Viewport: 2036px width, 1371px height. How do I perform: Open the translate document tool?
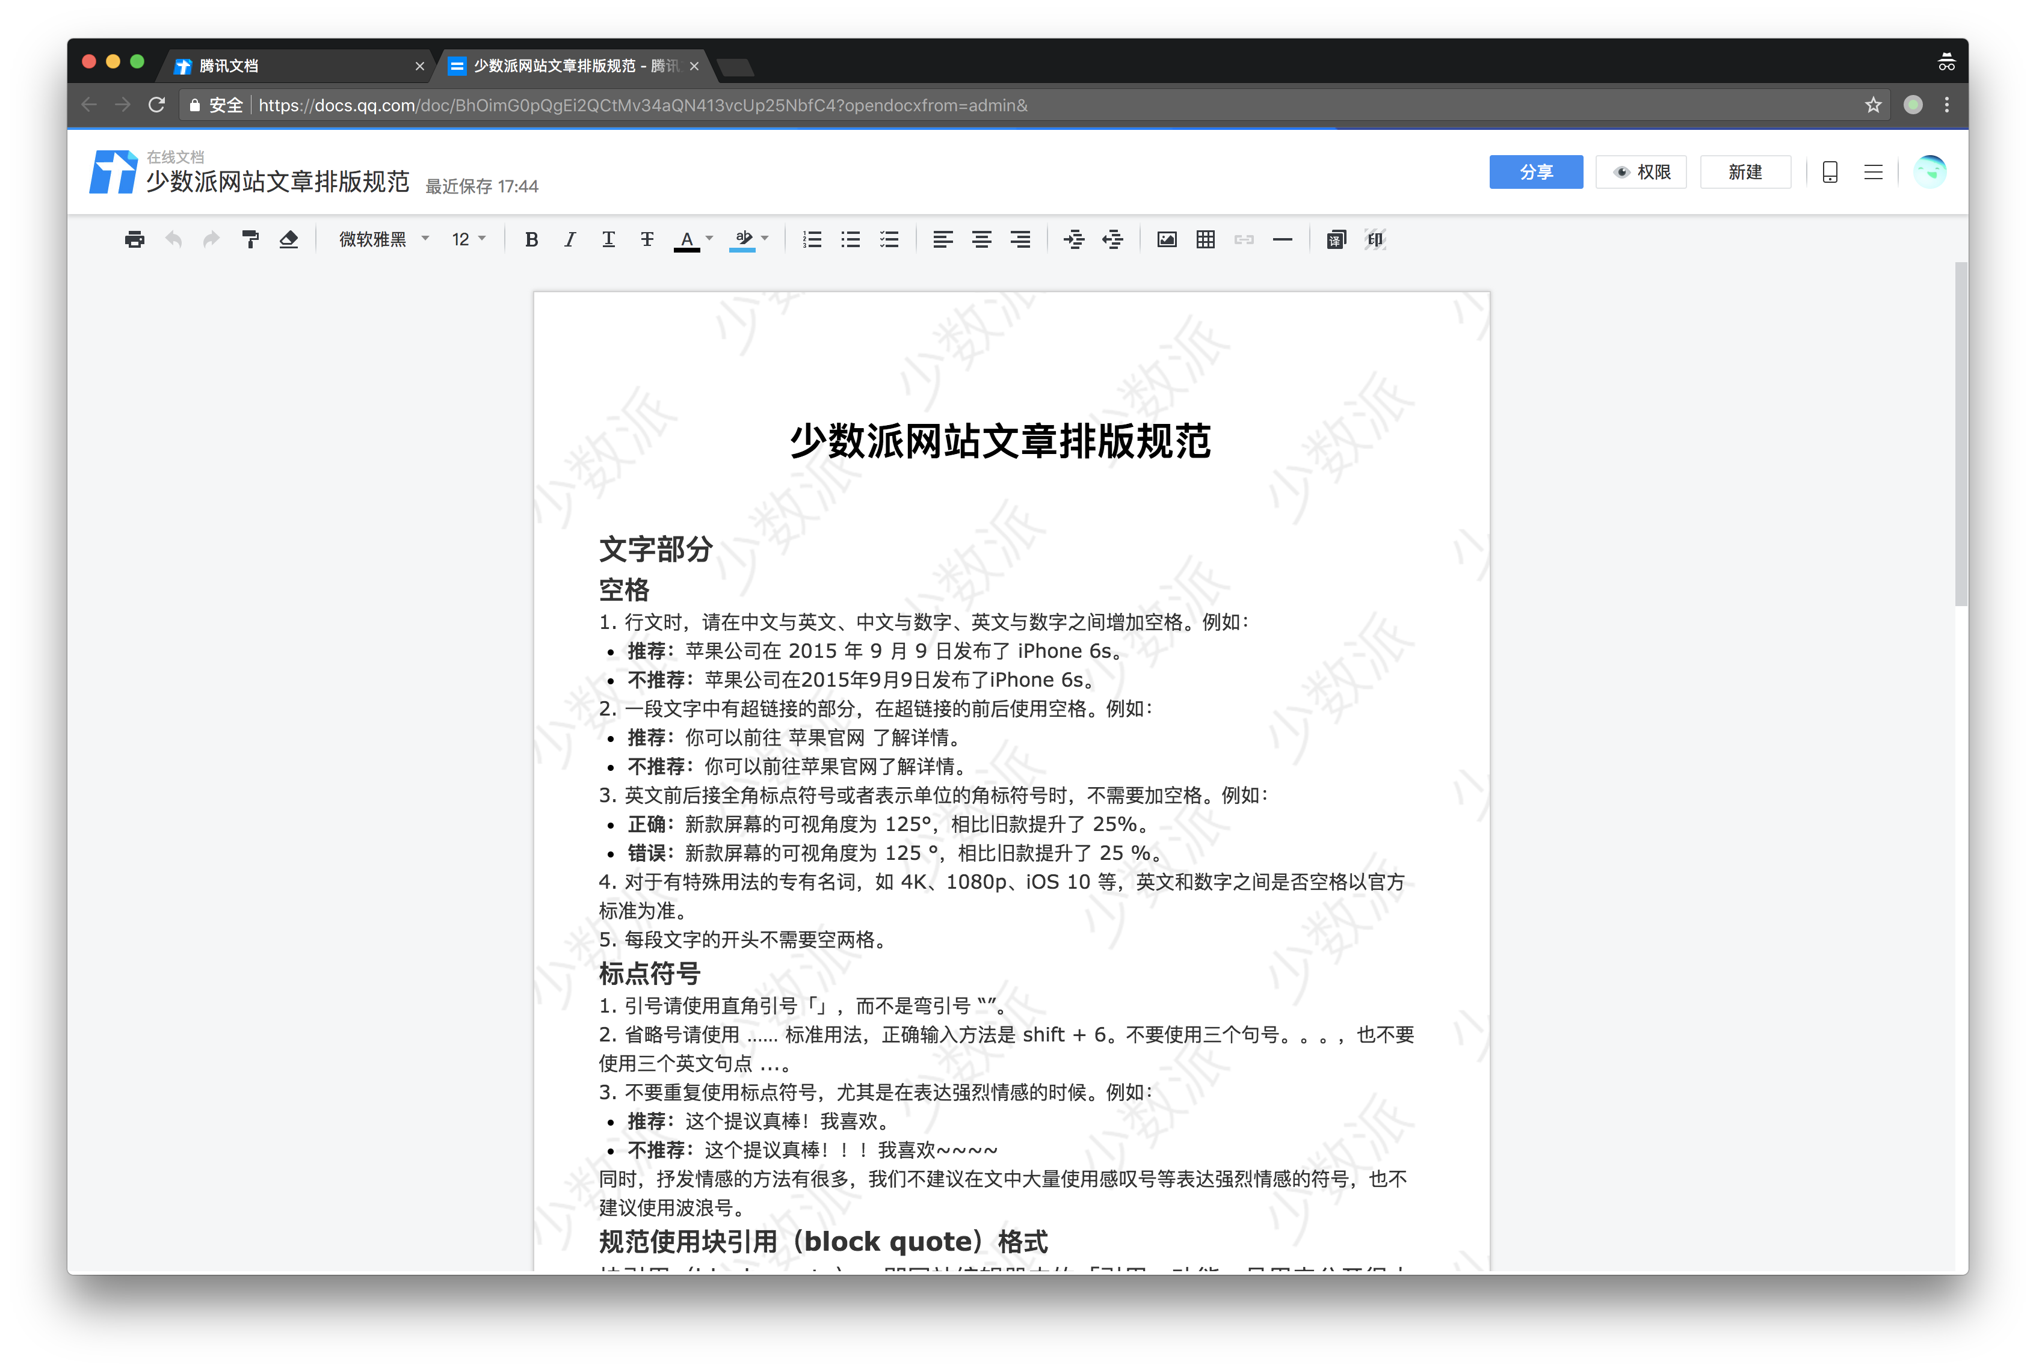tap(1335, 239)
